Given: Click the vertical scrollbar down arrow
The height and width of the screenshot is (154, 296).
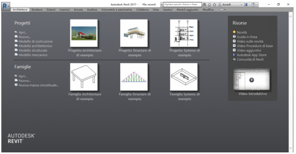Looking at the screenshot, I should pyautogui.click(x=290, y=148).
